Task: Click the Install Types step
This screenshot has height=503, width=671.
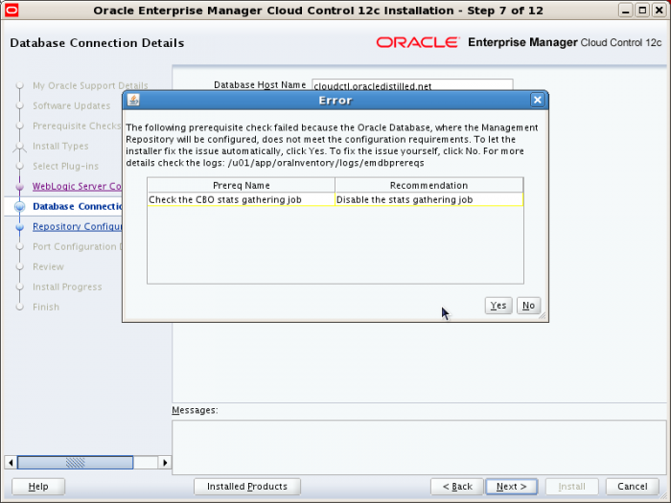Action: (60, 146)
